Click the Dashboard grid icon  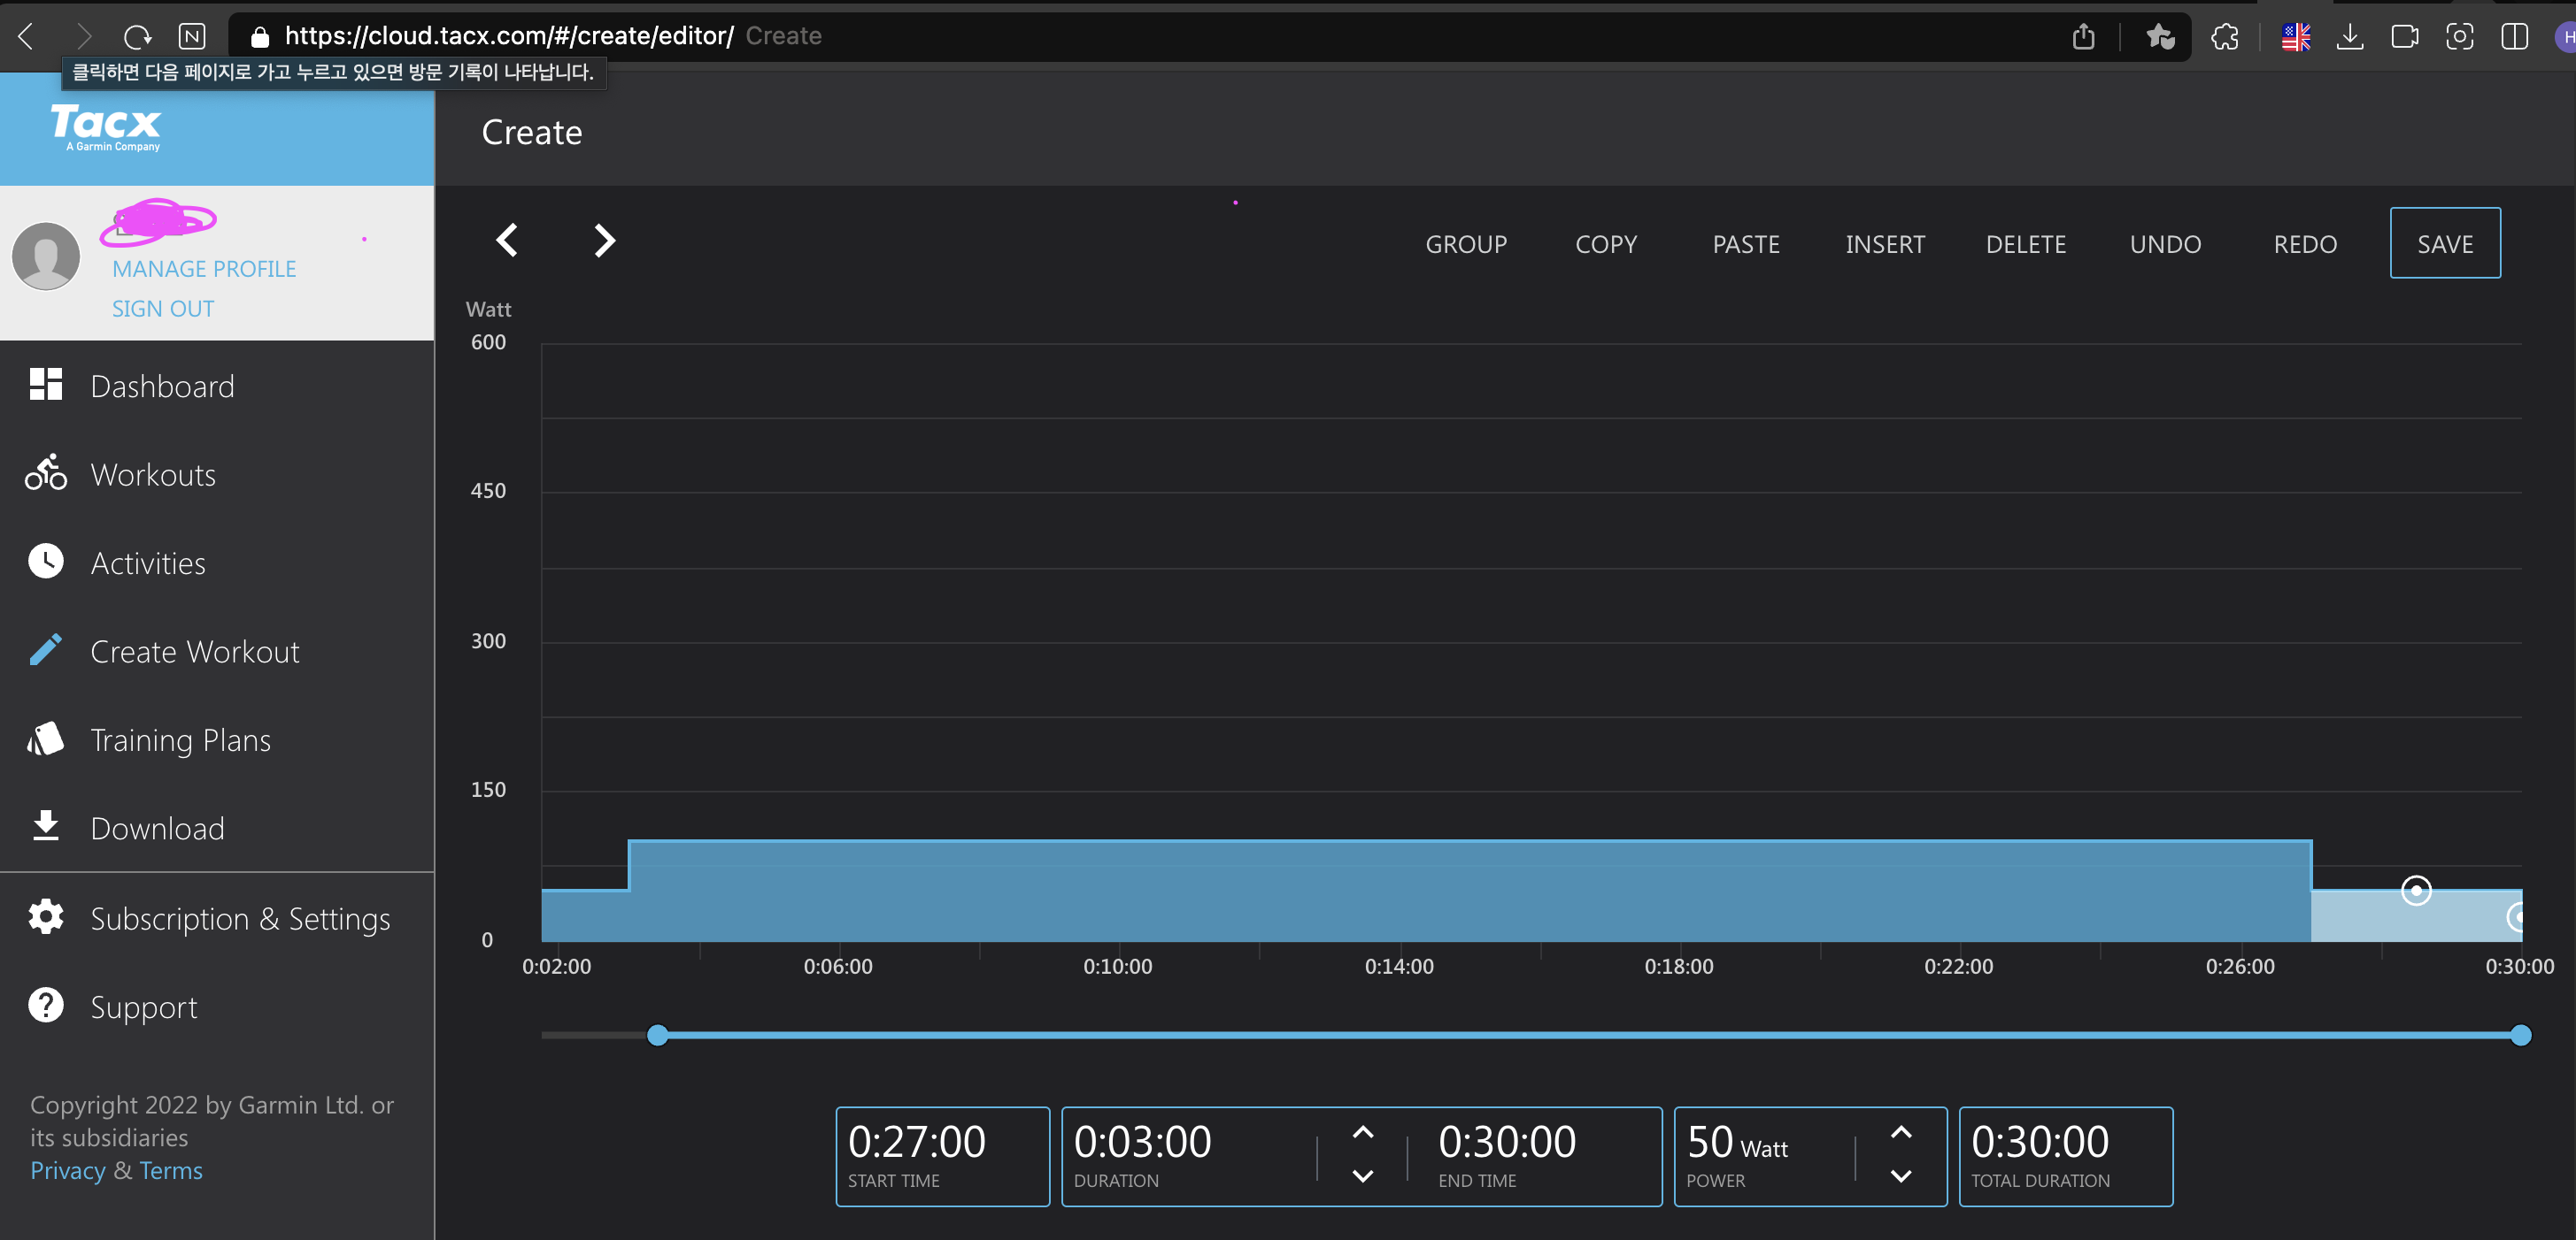click(46, 385)
